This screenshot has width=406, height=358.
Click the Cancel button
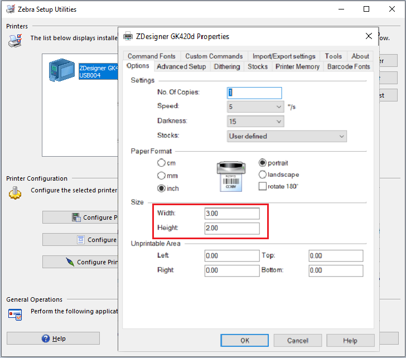click(297, 340)
